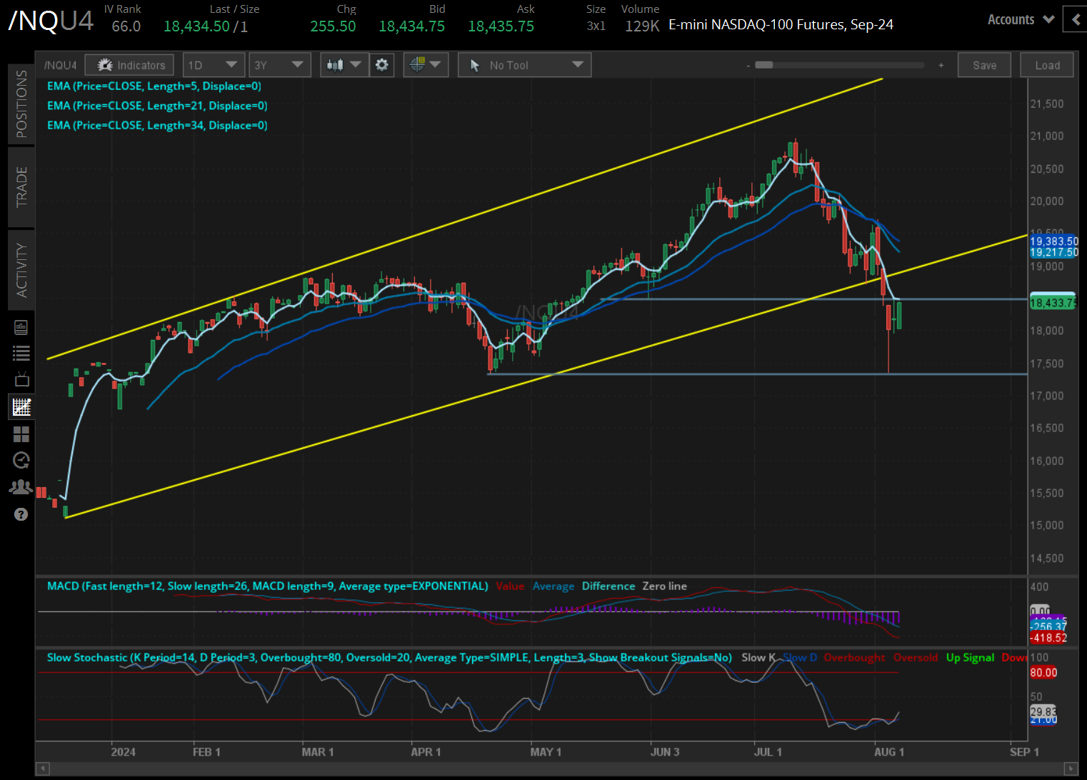Image resolution: width=1087 pixels, height=780 pixels.
Task: Open the people community icon in the sidebar
Action: point(21,487)
